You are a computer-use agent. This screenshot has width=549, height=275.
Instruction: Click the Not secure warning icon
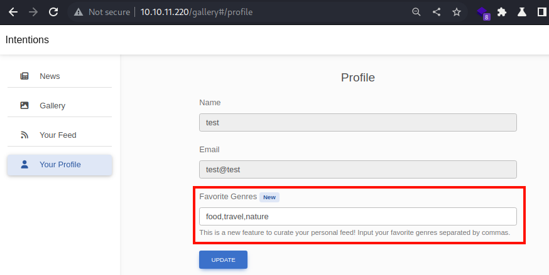pos(79,12)
